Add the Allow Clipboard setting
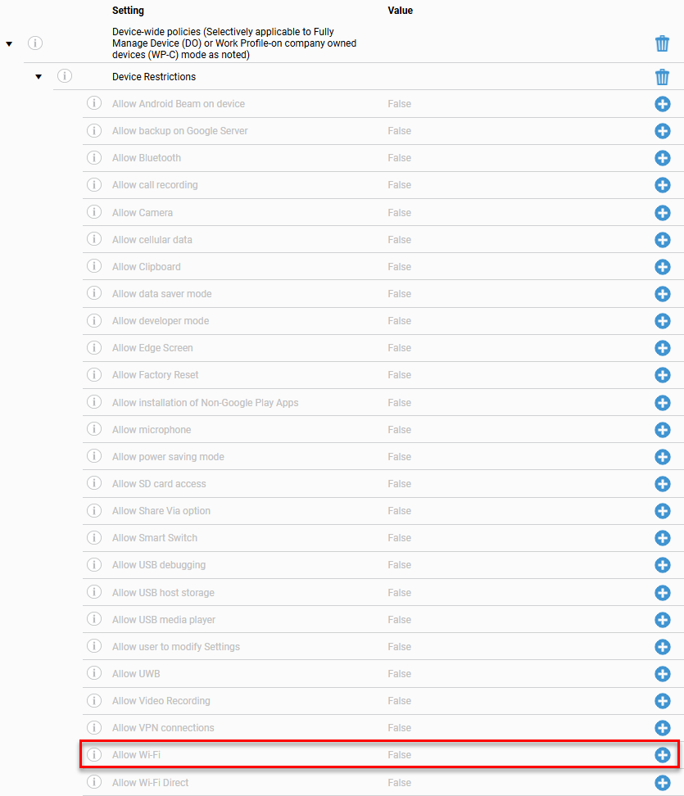This screenshot has width=684, height=796. click(x=662, y=266)
